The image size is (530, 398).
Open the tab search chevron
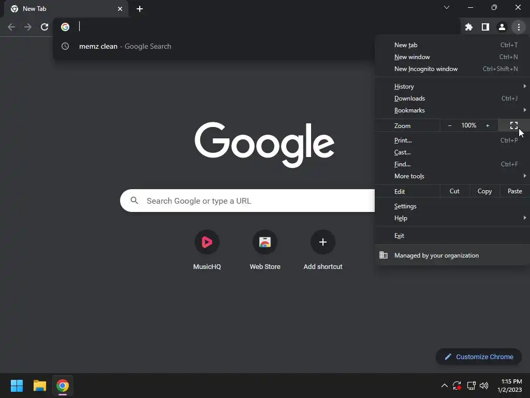coord(447,7)
